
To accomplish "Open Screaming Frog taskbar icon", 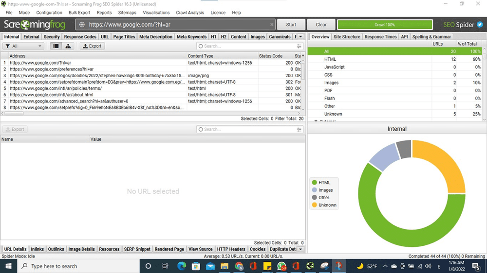I will (x=310, y=266).
